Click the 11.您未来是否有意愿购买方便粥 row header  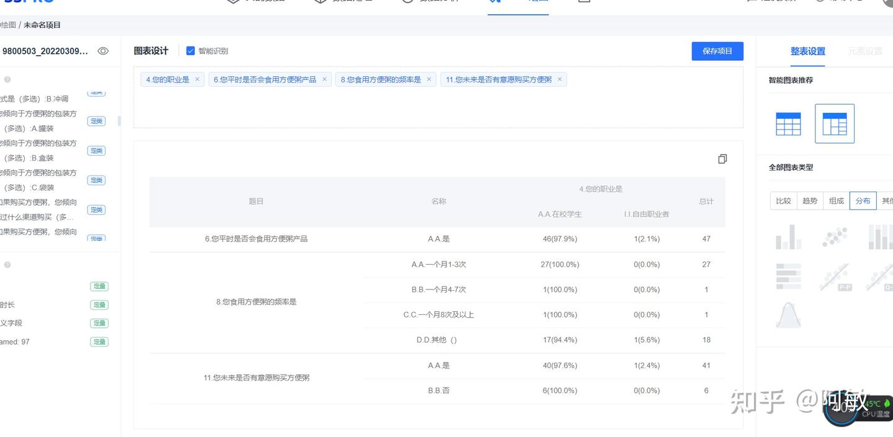pos(256,378)
